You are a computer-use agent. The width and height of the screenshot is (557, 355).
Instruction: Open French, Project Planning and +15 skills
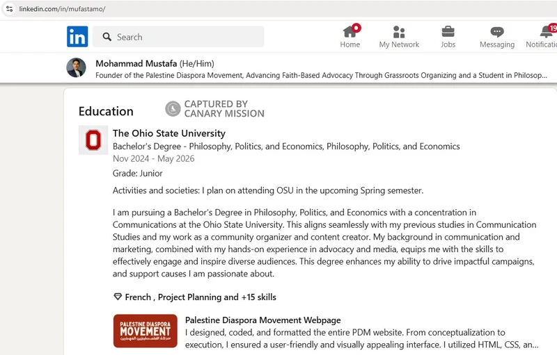coord(201,297)
